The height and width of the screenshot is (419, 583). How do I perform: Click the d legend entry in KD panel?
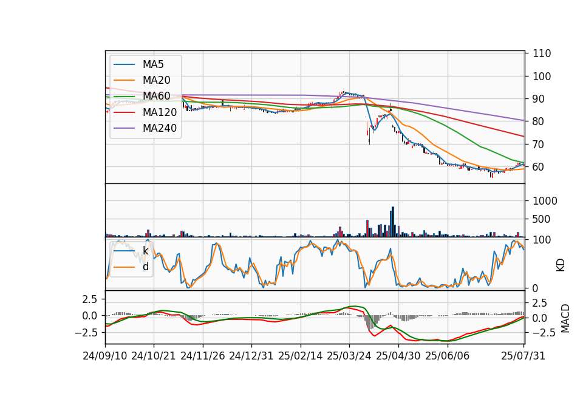[x=145, y=267]
